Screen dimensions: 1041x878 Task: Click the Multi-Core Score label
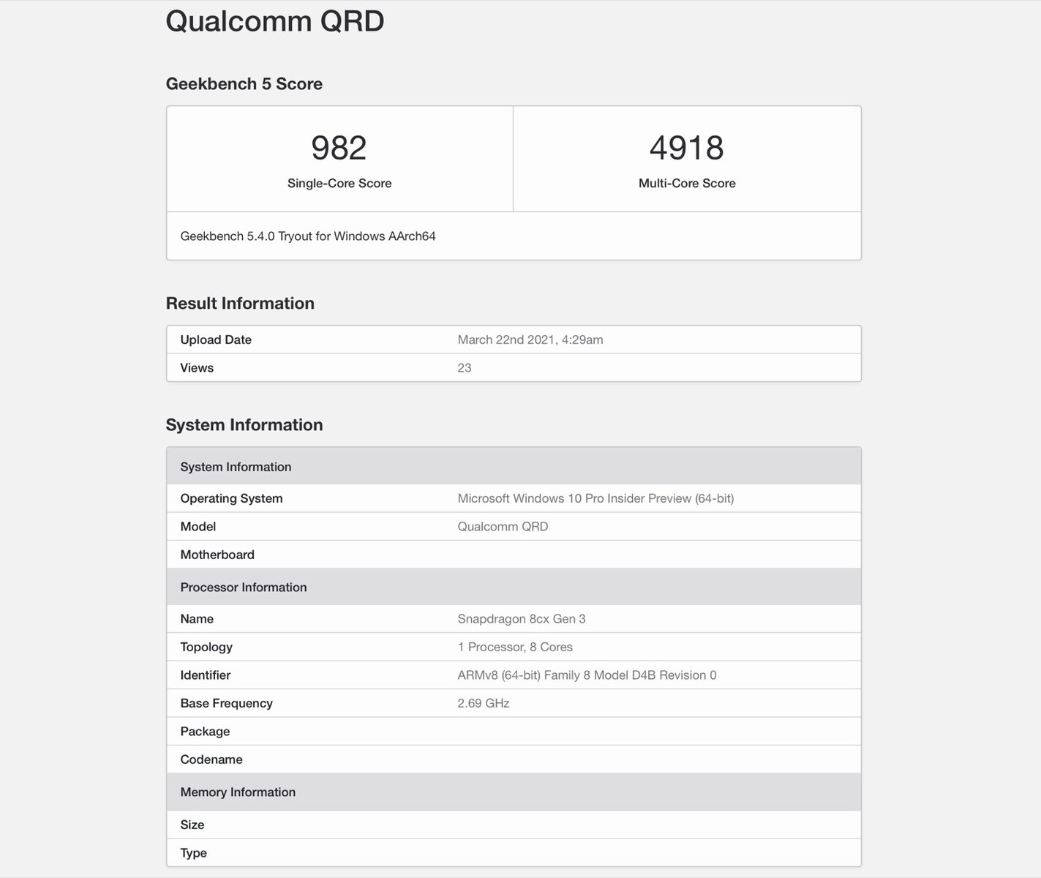[x=687, y=184]
